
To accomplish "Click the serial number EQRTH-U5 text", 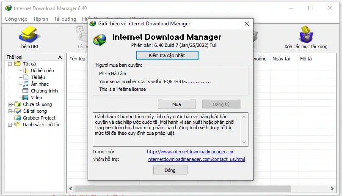I will [188, 82].
